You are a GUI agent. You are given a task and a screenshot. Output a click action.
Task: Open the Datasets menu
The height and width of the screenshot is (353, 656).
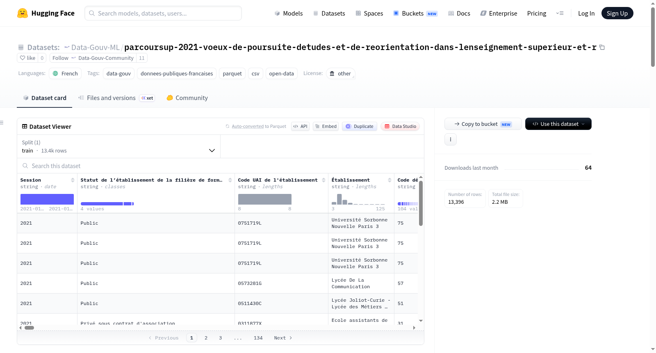point(329,13)
